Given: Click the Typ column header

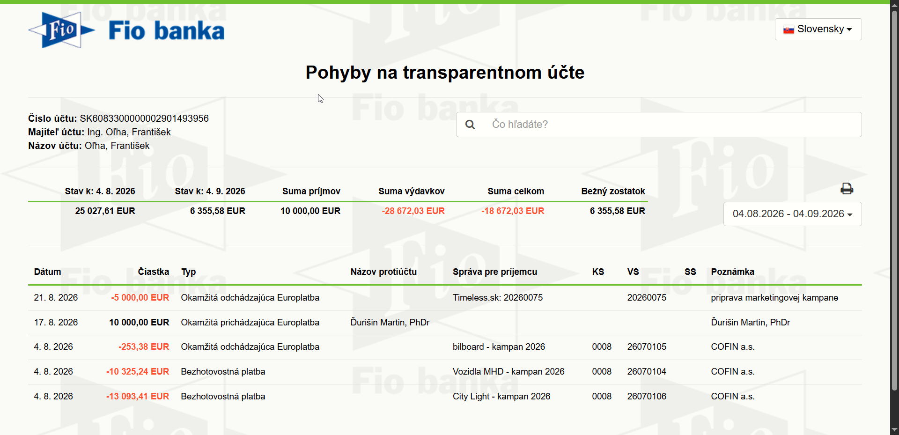Looking at the screenshot, I should point(188,272).
